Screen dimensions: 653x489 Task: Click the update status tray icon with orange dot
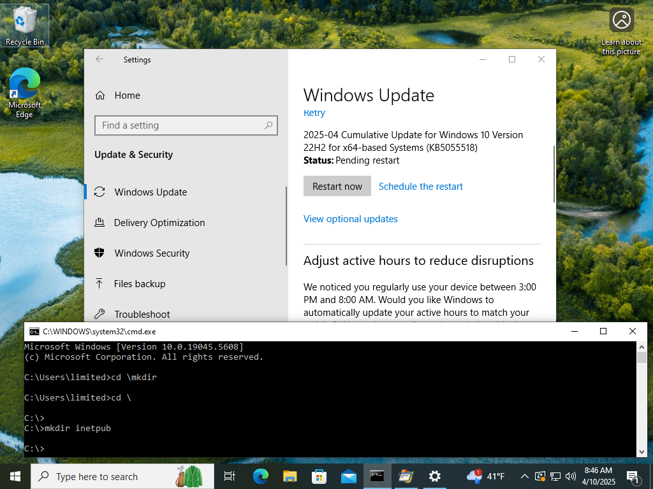pos(539,476)
